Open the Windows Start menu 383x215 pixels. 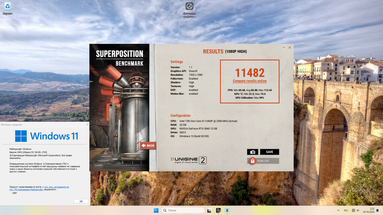(156, 210)
